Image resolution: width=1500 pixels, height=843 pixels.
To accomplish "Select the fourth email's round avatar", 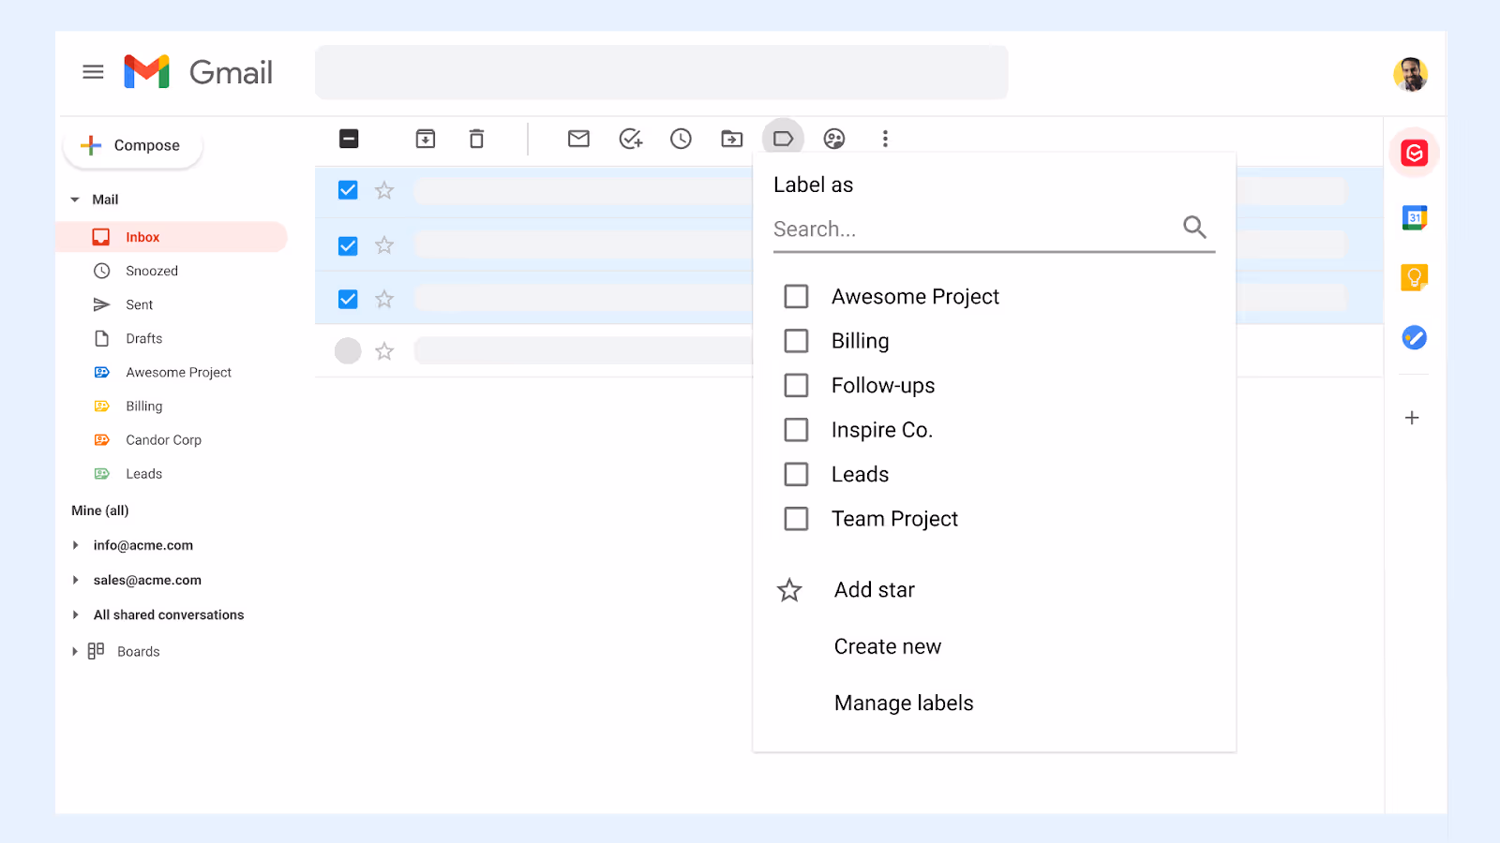I will click(x=348, y=351).
